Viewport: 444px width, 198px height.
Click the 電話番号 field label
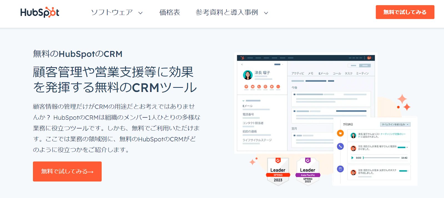(248, 114)
